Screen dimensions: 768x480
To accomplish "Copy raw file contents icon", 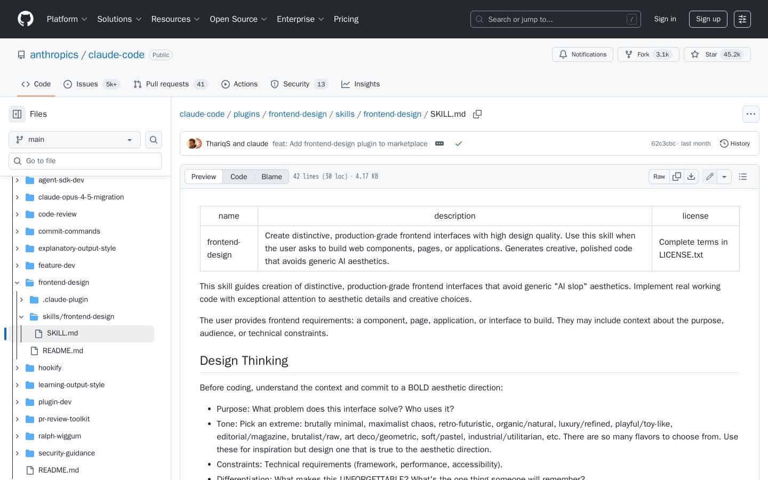I will click(676, 177).
